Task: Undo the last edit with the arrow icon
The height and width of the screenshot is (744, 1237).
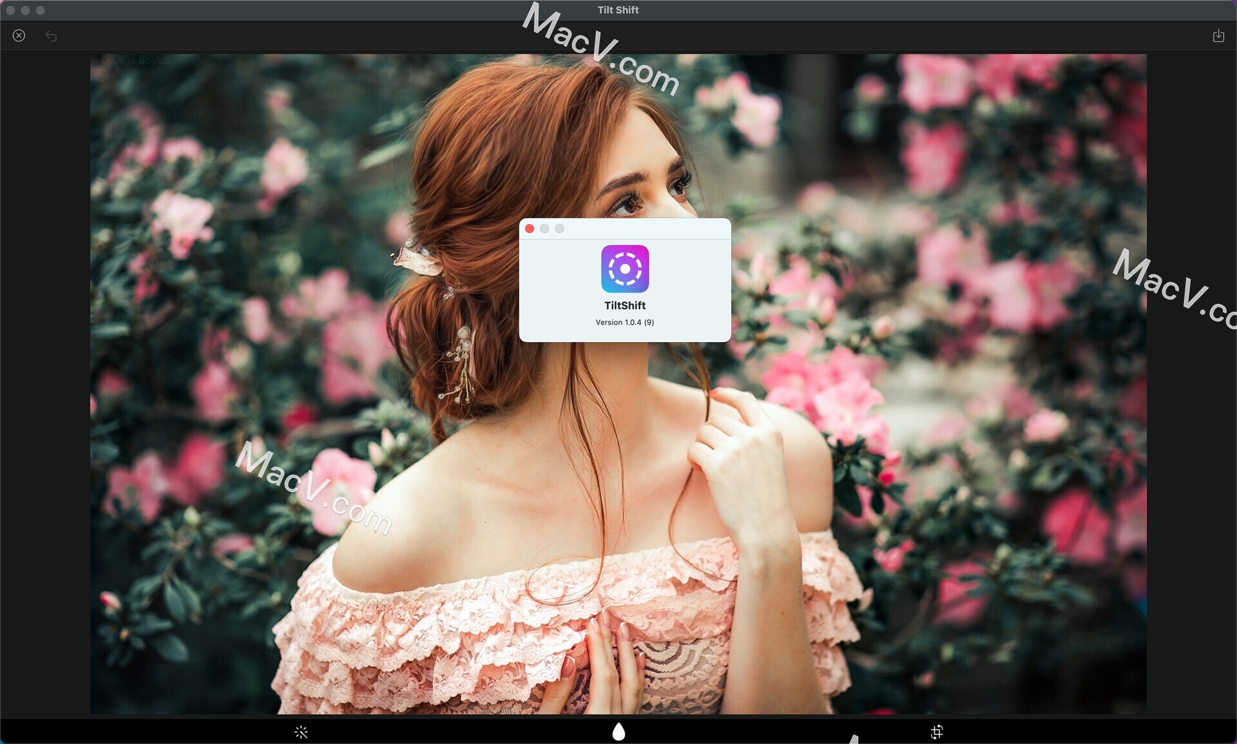Action: click(x=51, y=36)
